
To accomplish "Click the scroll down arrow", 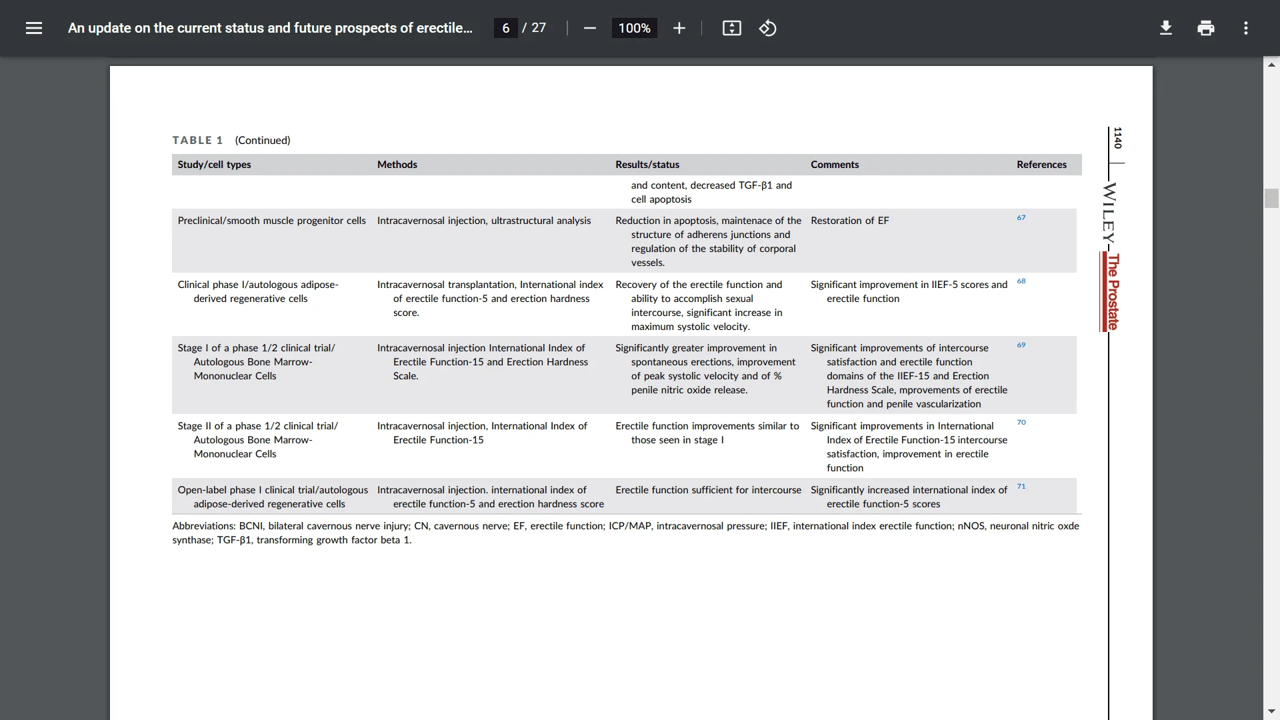I will 1271,711.
